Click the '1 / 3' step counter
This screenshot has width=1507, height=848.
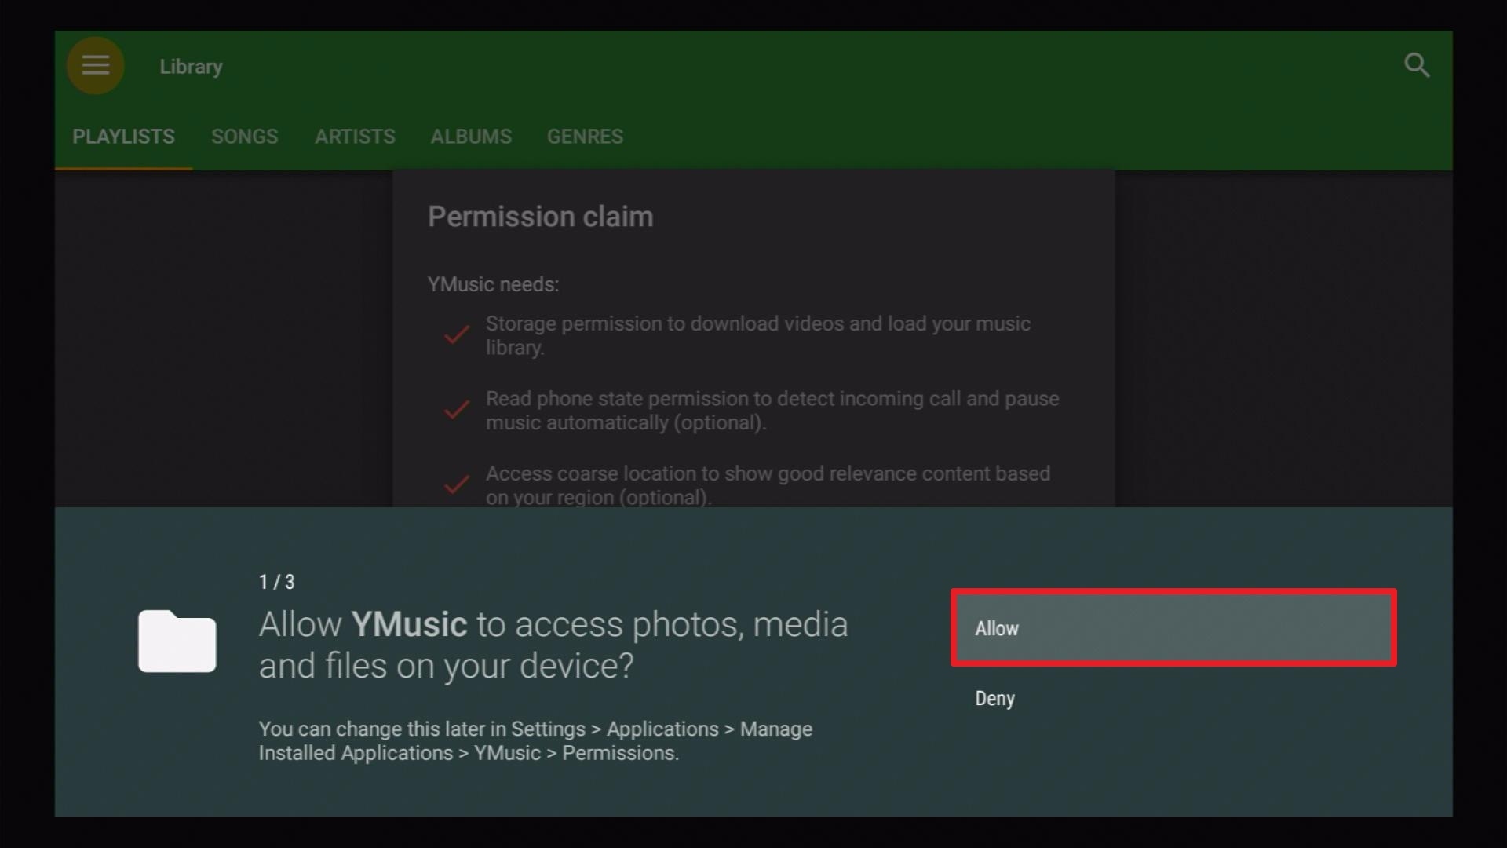click(276, 582)
